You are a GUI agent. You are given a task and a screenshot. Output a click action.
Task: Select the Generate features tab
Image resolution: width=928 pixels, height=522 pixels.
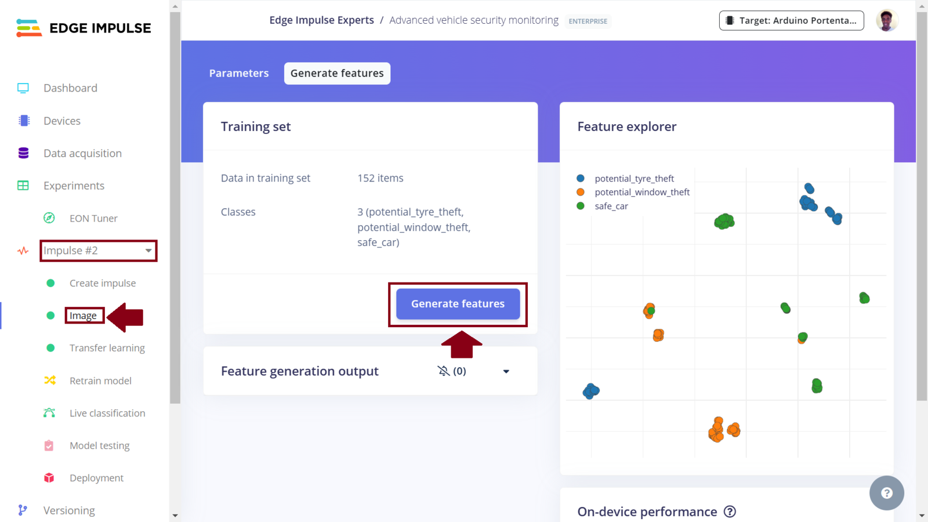click(x=337, y=73)
